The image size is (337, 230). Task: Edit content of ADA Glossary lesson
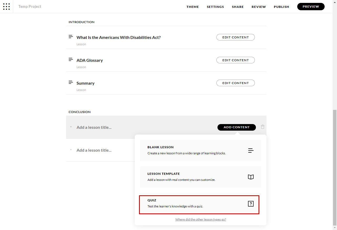pos(235,60)
